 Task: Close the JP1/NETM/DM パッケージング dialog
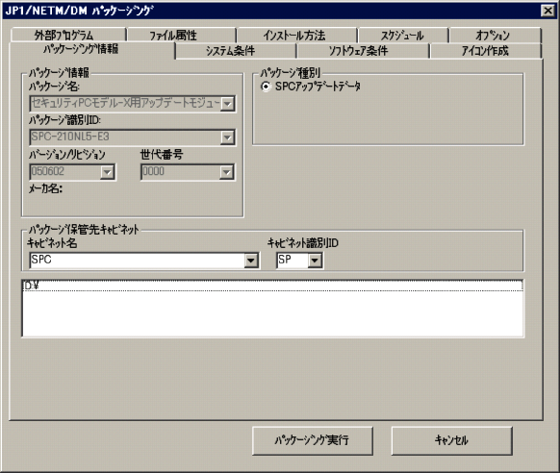[x=547, y=11]
